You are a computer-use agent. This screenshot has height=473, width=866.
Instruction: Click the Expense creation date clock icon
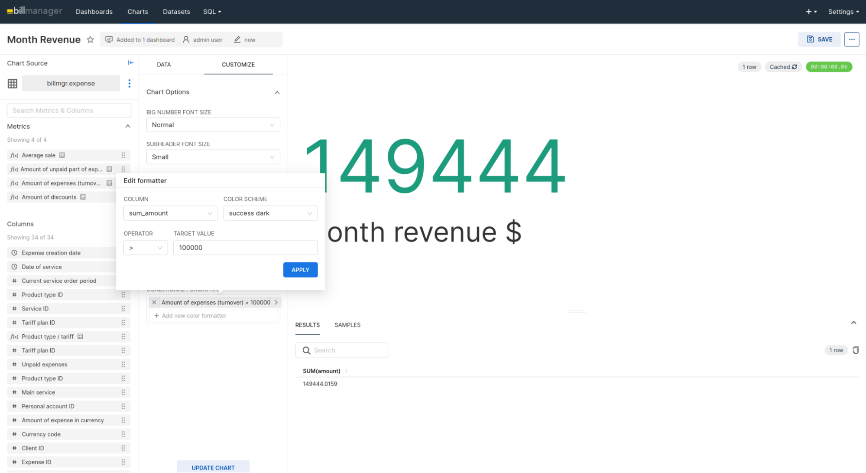(x=14, y=253)
